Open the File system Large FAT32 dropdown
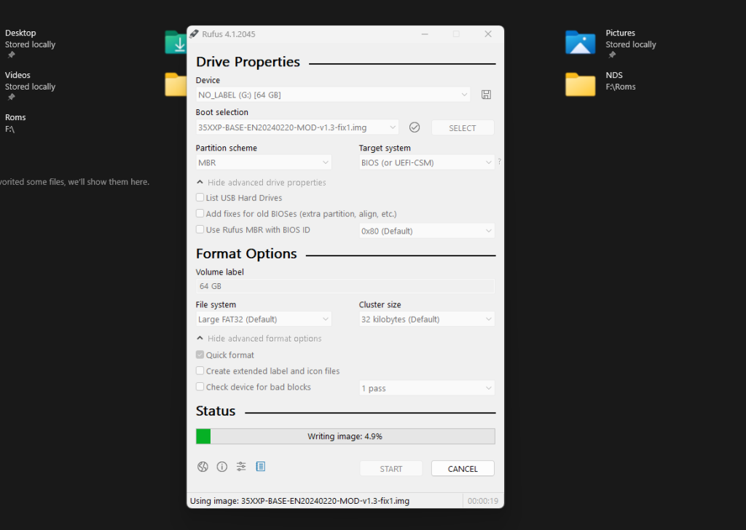The height and width of the screenshot is (530, 746). [x=264, y=320]
